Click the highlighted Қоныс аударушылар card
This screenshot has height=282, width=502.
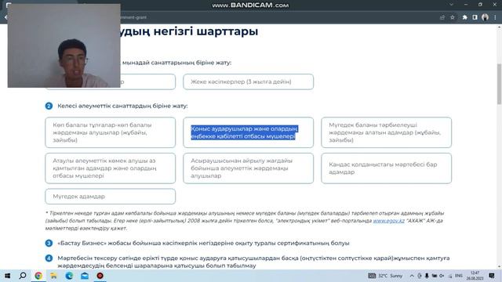tap(248, 132)
